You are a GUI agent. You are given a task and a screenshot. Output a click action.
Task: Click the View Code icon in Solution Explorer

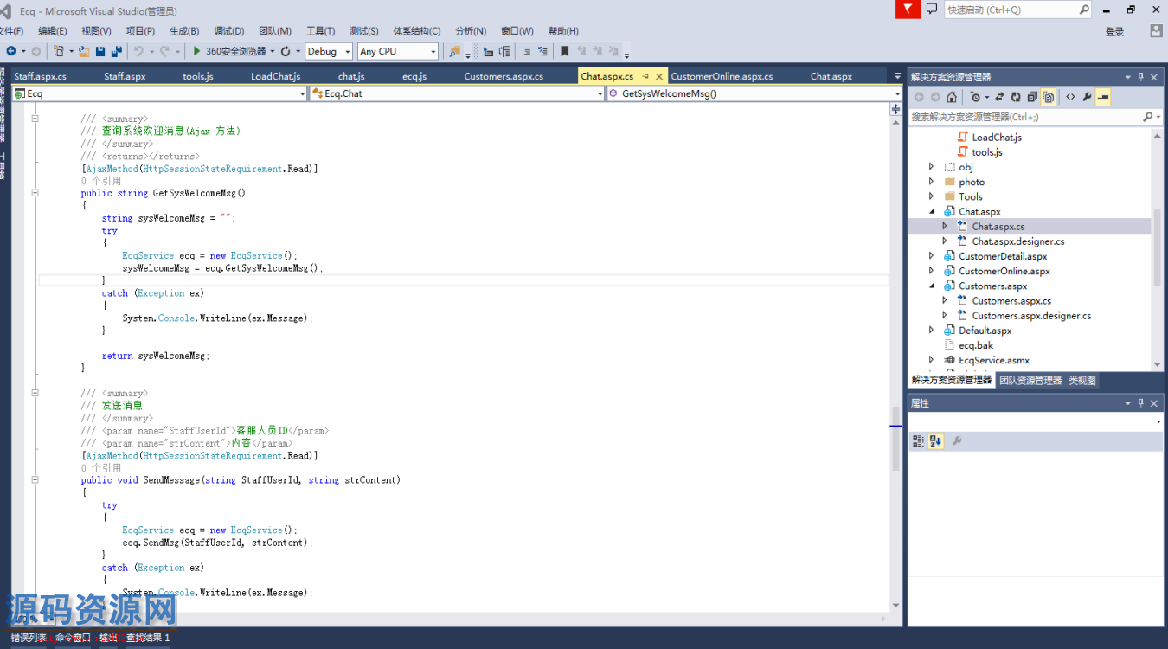coord(1070,98)
